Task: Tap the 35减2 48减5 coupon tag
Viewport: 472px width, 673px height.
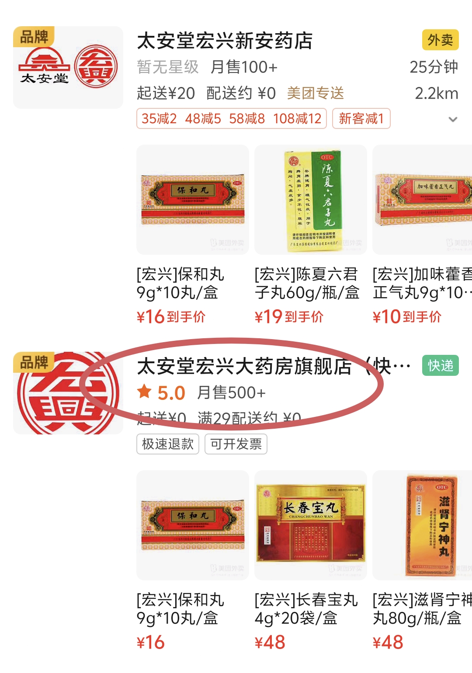Action: (232, 118)
